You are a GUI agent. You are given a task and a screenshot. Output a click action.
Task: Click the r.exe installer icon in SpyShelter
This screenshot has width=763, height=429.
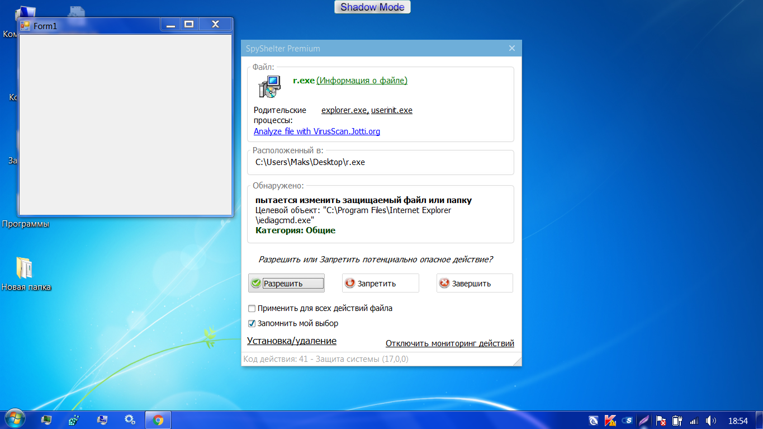coord(269,87)
